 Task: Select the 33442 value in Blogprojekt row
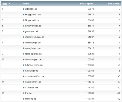(x=91, y=20)
